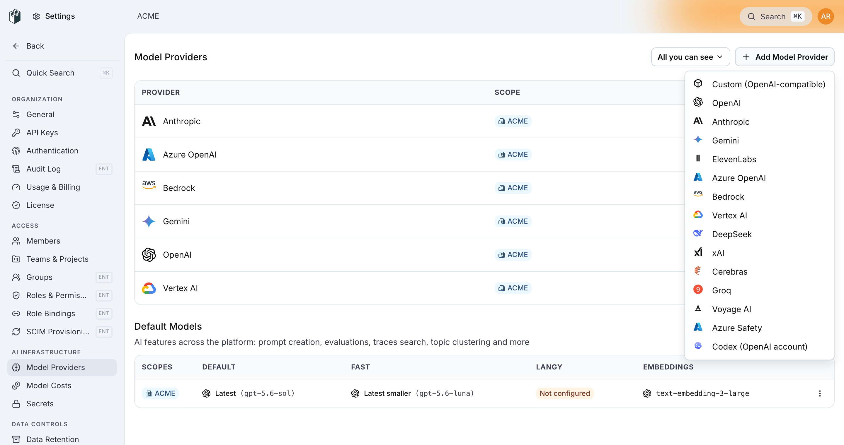Click the ACME scope badge in Anthropic row

point(513,121)
